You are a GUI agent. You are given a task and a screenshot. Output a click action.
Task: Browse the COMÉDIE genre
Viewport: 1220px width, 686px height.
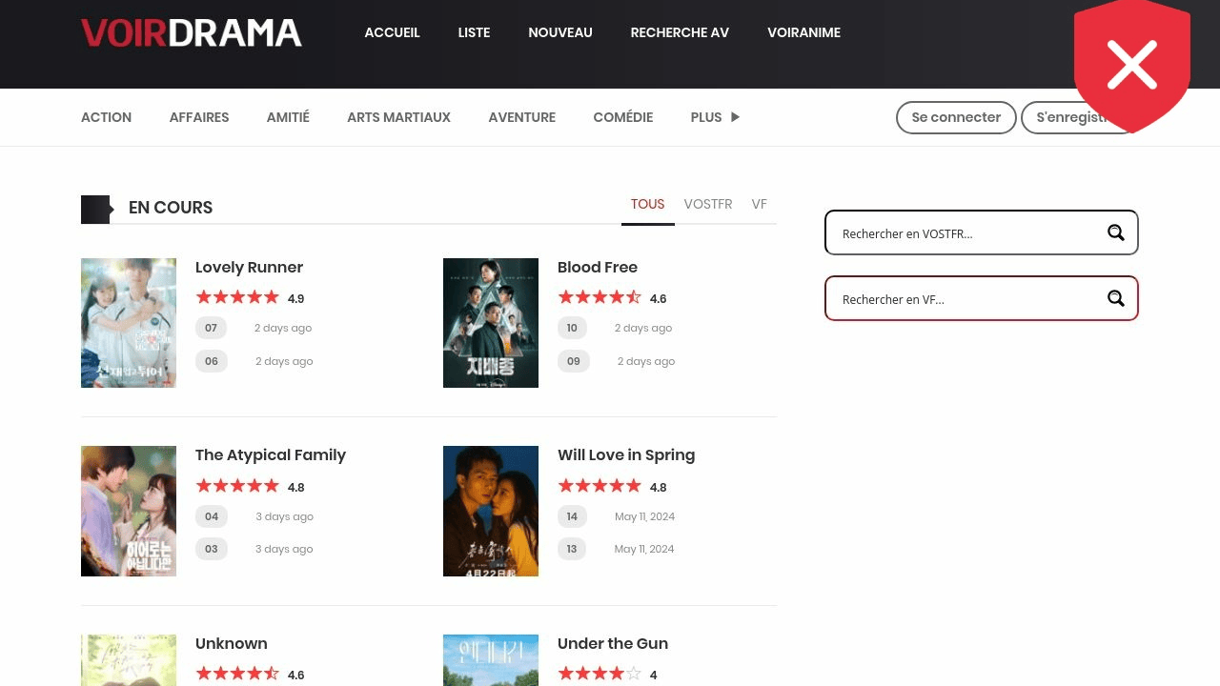tap(622, 117)
